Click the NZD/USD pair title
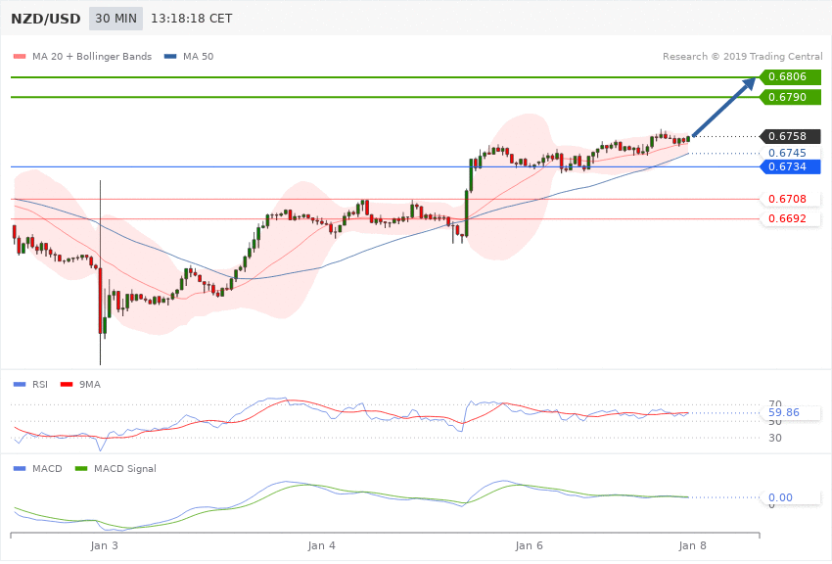 point(46,19)
